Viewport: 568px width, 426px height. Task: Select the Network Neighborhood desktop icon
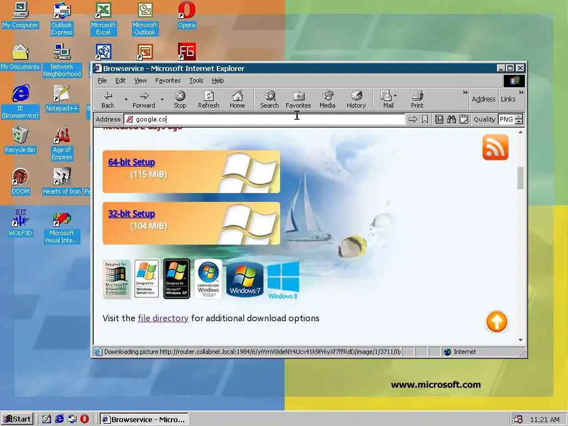62,60
